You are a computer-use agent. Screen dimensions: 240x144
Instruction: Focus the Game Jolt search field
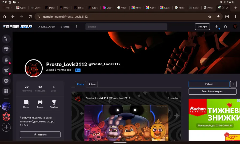coord(126,27)
